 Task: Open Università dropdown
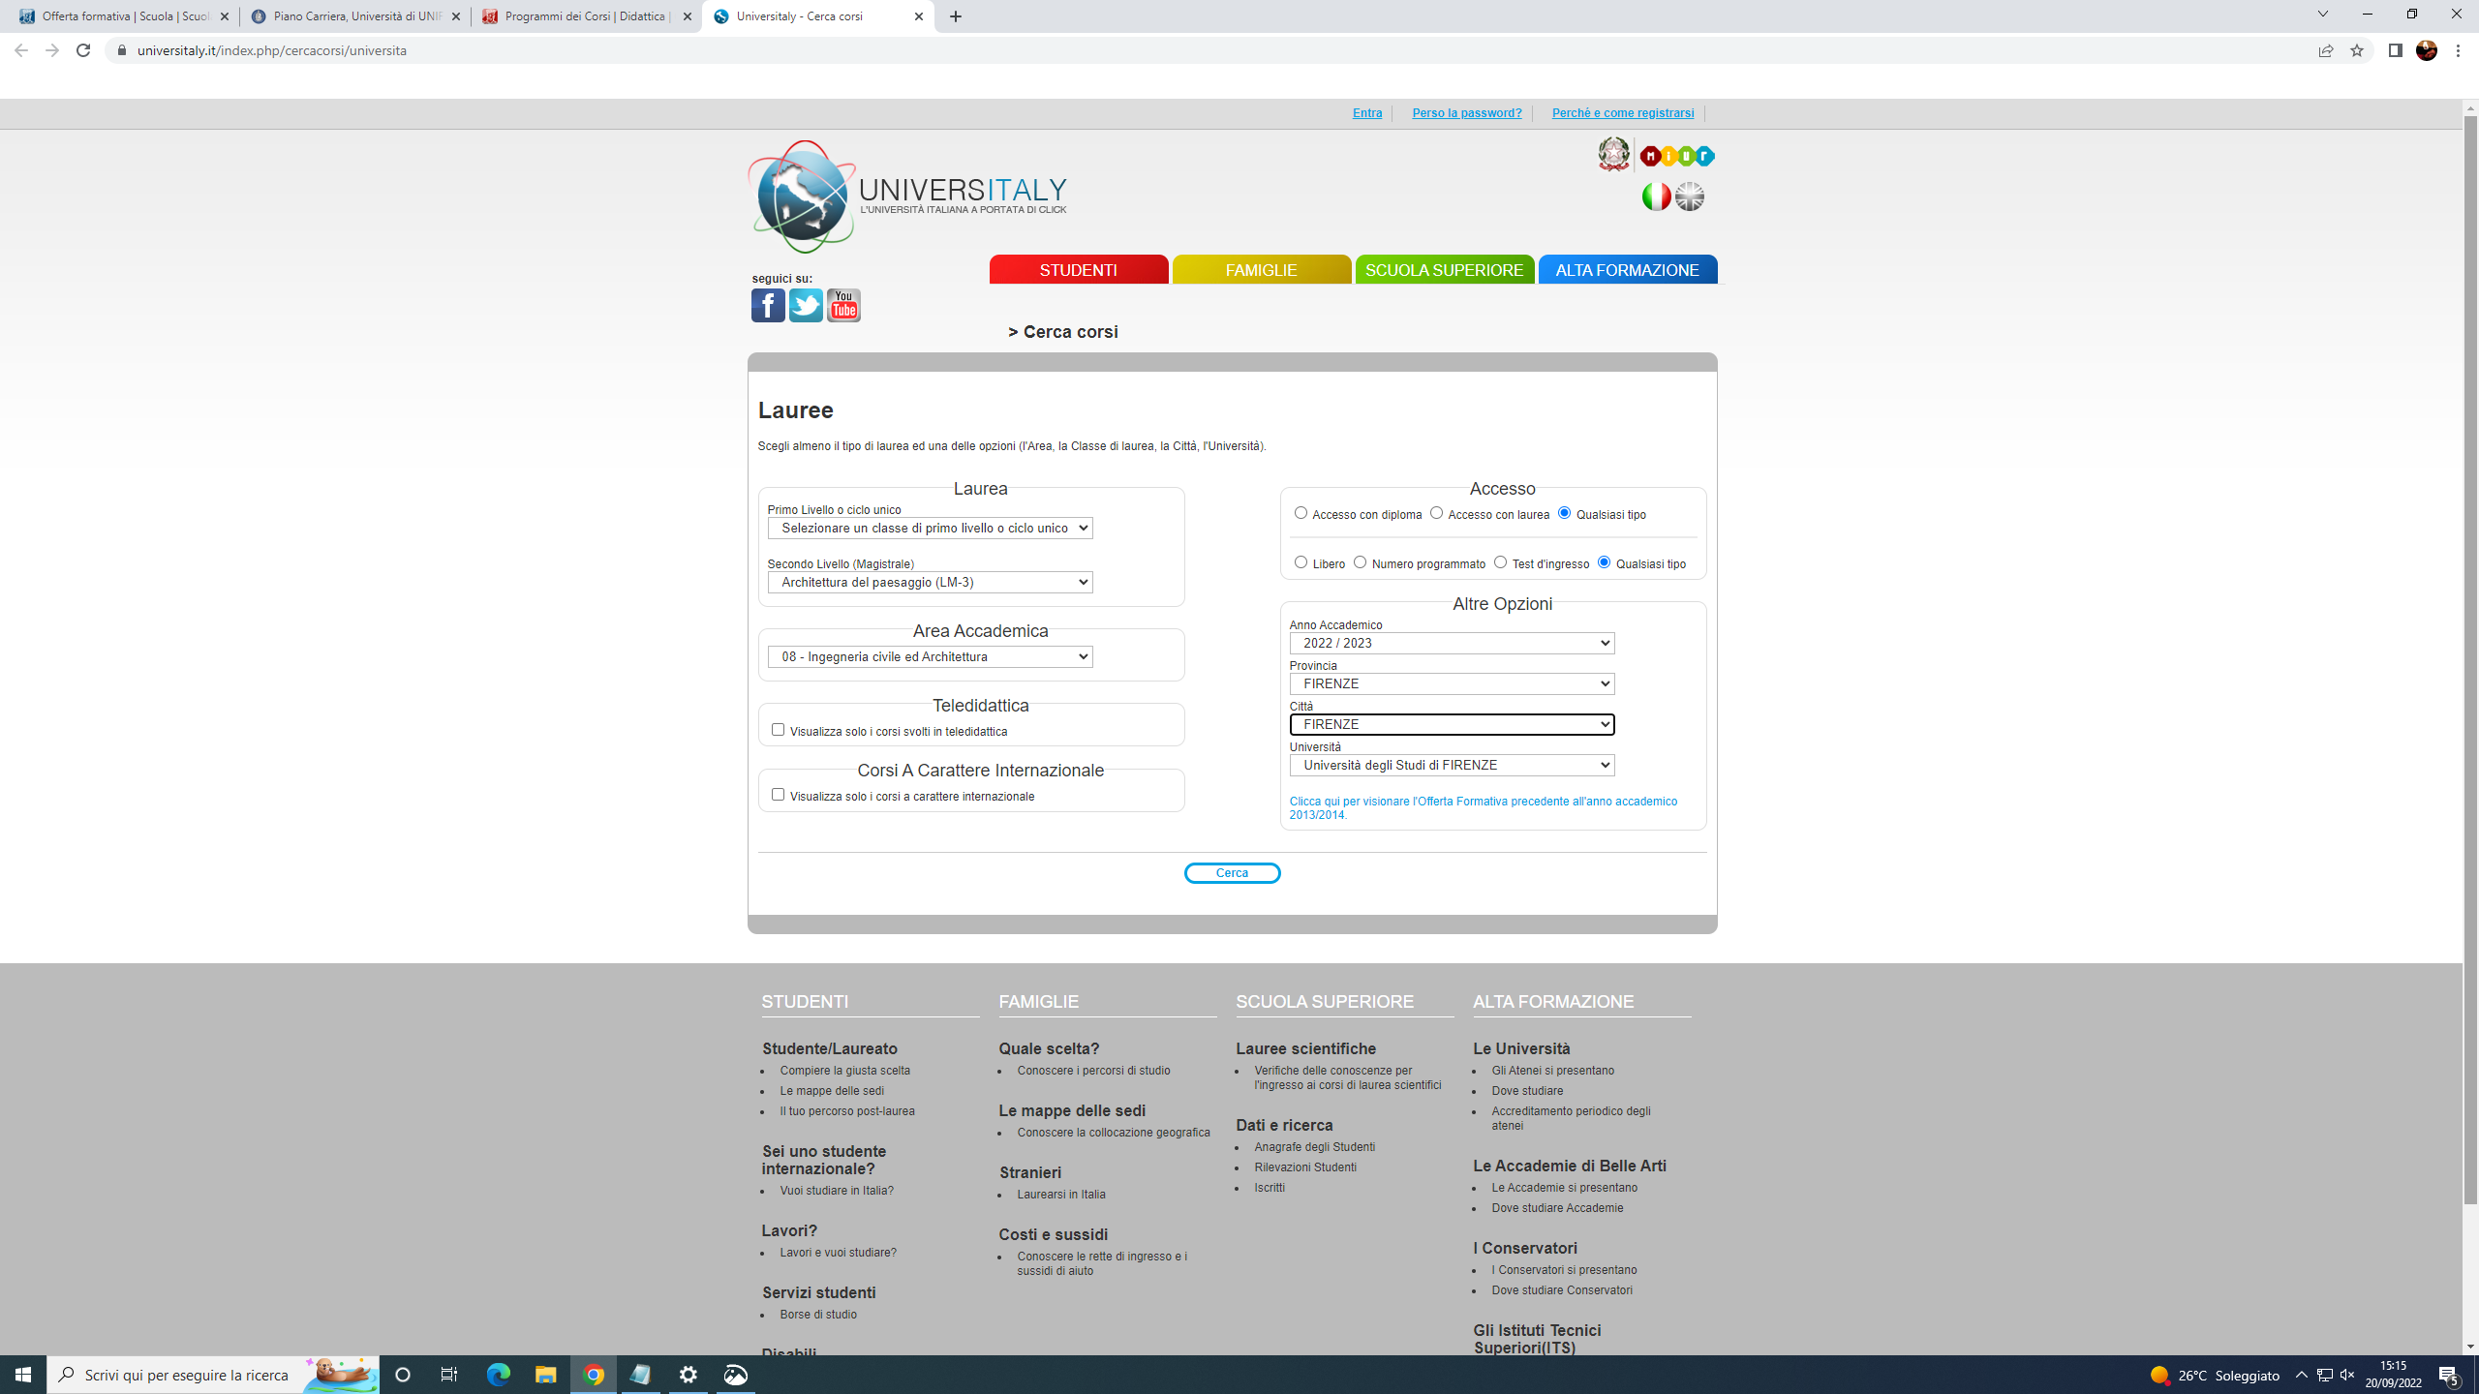(x=1452, y=766)
